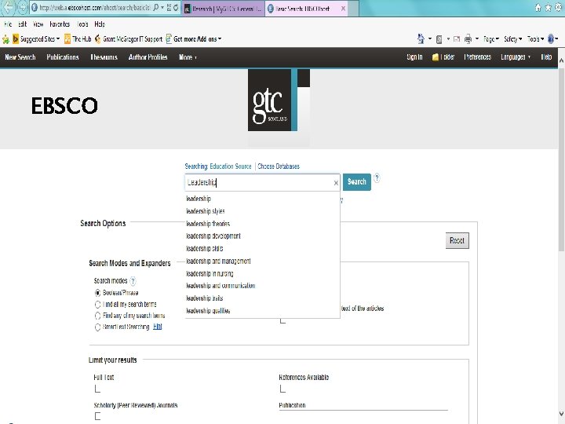Open browser settings gear icon

pos(558,8)
